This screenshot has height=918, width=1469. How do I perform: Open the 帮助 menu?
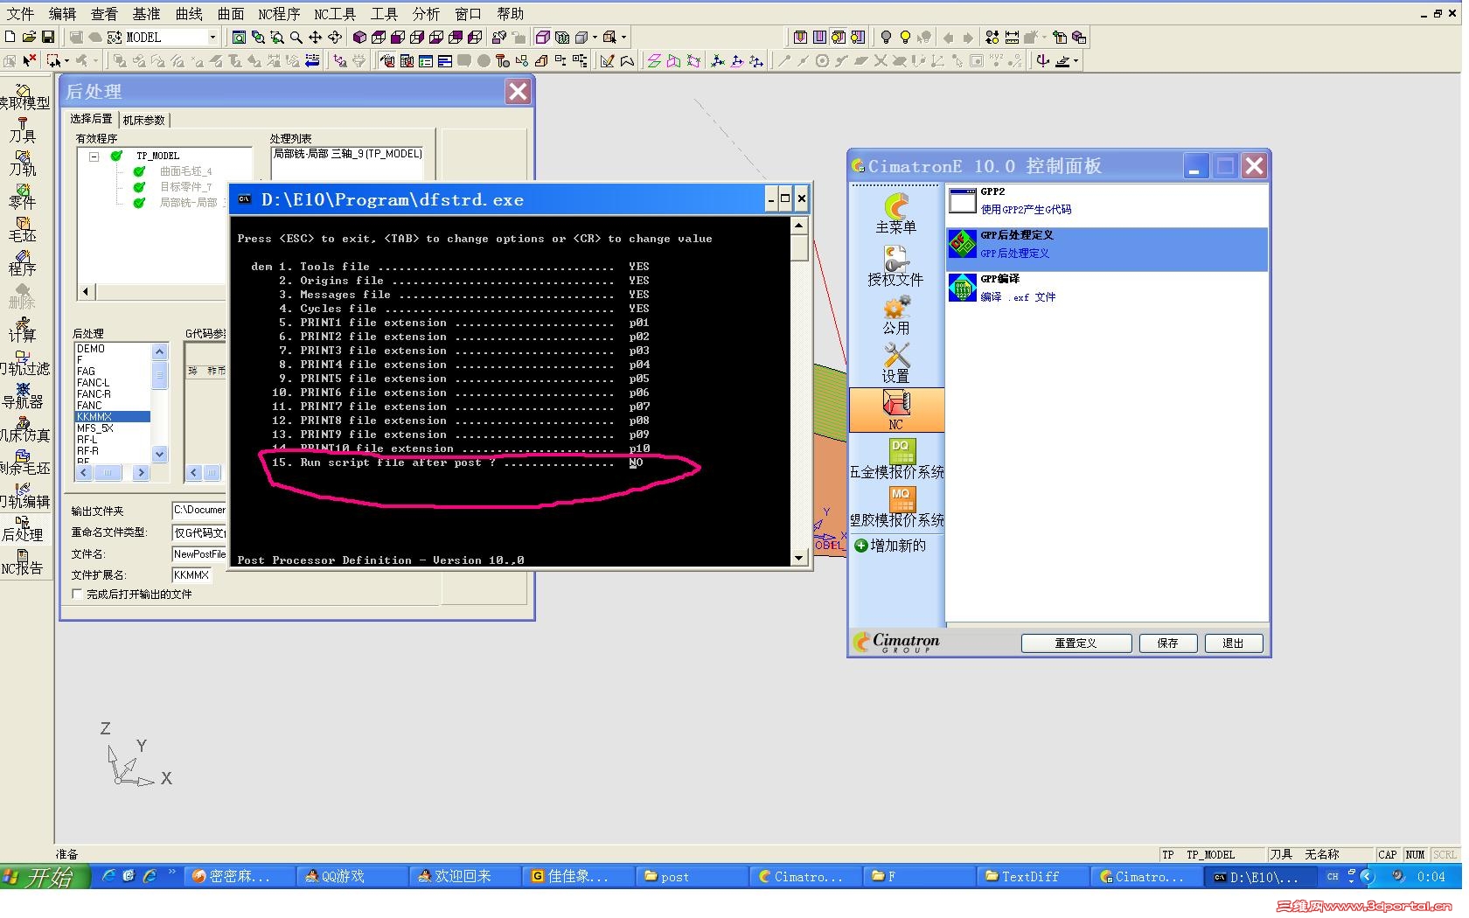tap(510, 13)
